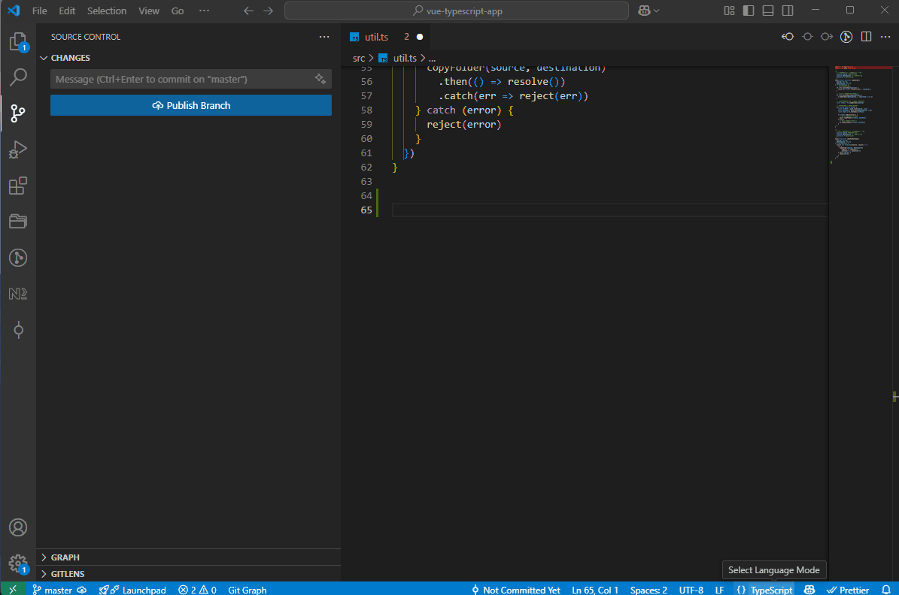Select encoding via UTF-8
Viewport: 899px width, 595px height.
tap(691, 589)
